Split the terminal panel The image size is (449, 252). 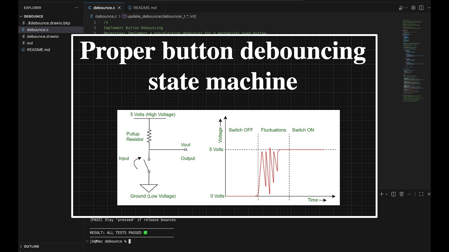point(394,194)
